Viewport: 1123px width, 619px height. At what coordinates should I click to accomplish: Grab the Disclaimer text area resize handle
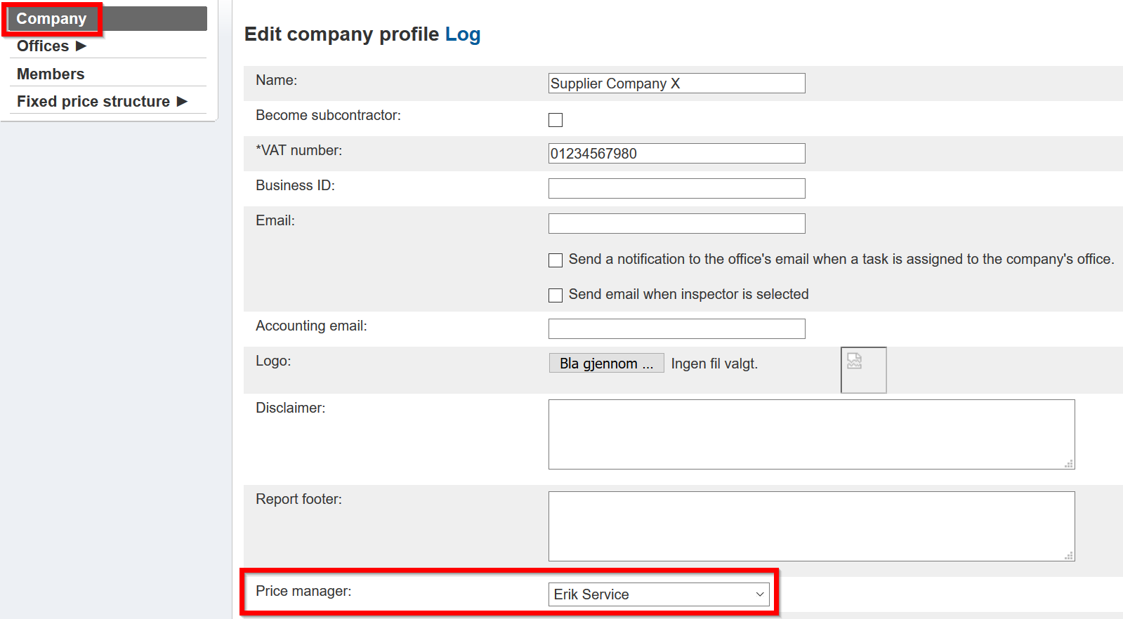pos(1069,464)
